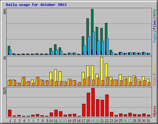Click the red KBytes bar for day 11

(x=56, y=113)
